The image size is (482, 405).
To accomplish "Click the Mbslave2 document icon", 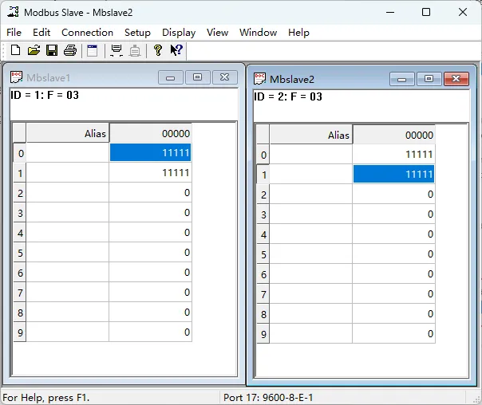I will 259,79.
